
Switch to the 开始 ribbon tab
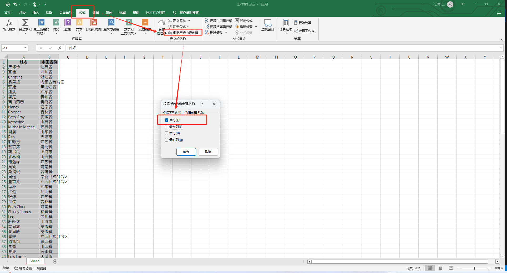click(22, 13)
